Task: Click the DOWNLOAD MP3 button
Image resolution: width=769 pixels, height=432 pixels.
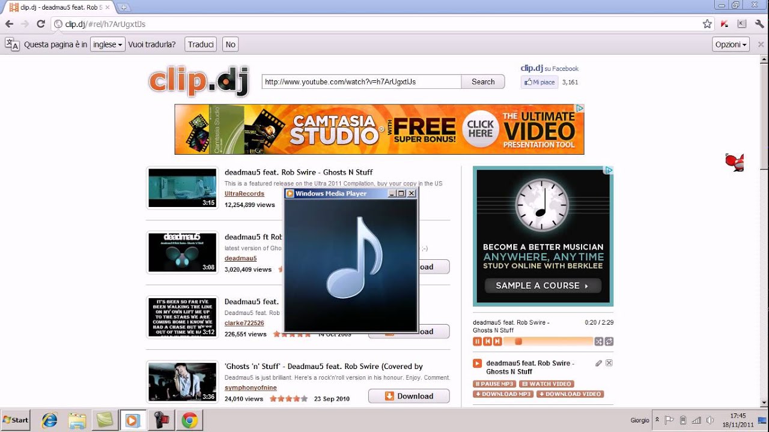Action: click(x=503, y=394)
